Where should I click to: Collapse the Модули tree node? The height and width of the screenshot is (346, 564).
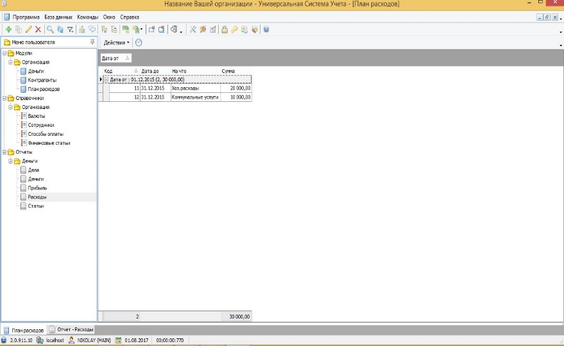(x=4, y=53)
